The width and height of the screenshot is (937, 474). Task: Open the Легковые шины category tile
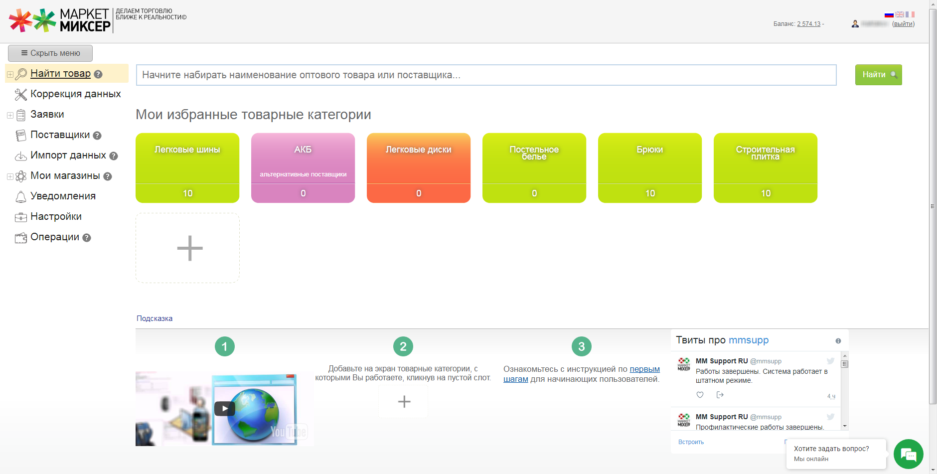pos(187,168)
